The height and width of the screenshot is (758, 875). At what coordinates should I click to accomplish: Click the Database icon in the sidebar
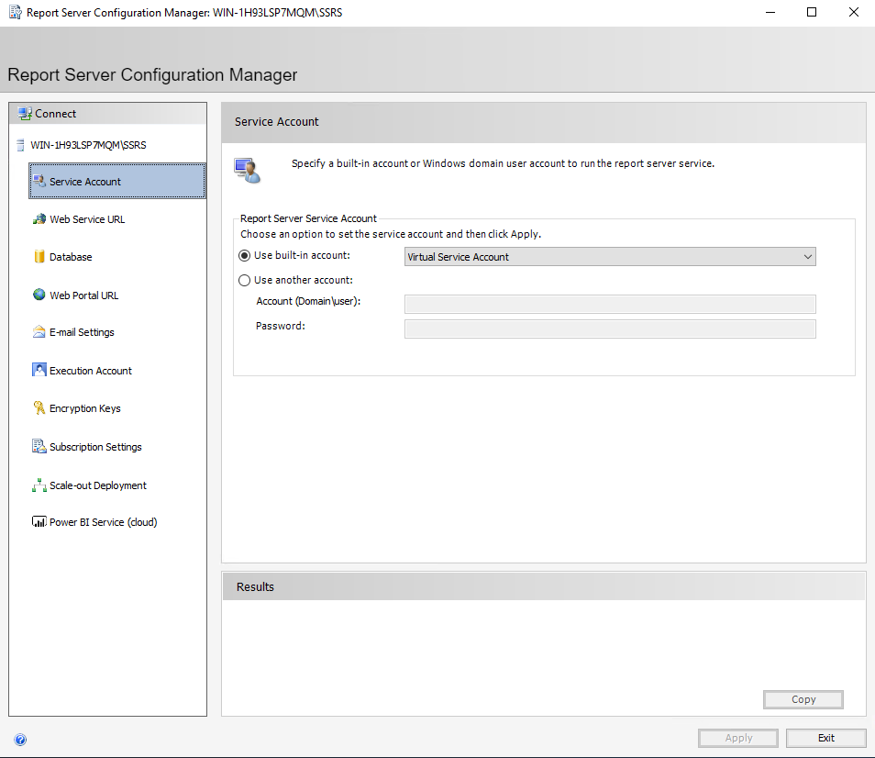click(39, 256)
